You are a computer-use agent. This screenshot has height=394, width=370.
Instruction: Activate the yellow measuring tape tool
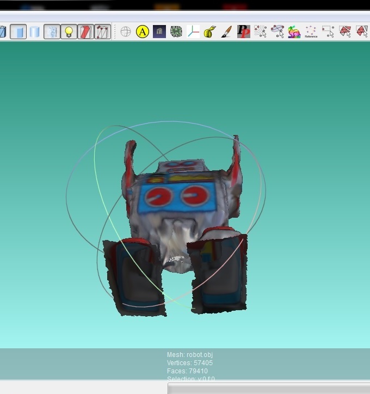coord(209,32)
